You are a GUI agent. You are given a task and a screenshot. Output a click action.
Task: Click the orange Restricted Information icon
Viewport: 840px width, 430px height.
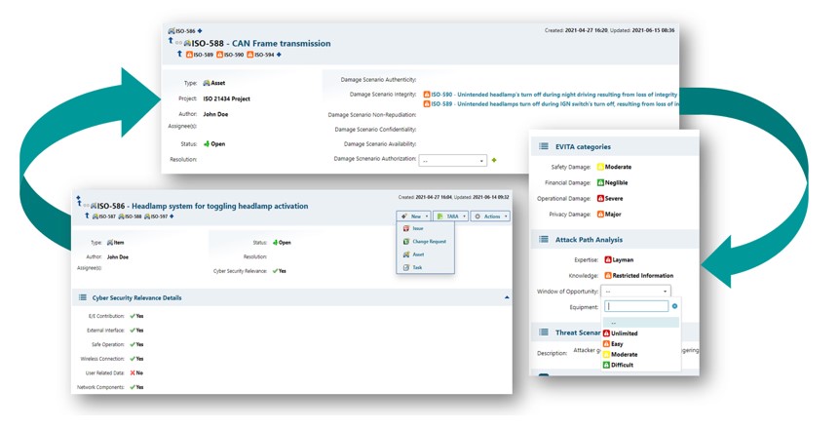pos(608,276)
